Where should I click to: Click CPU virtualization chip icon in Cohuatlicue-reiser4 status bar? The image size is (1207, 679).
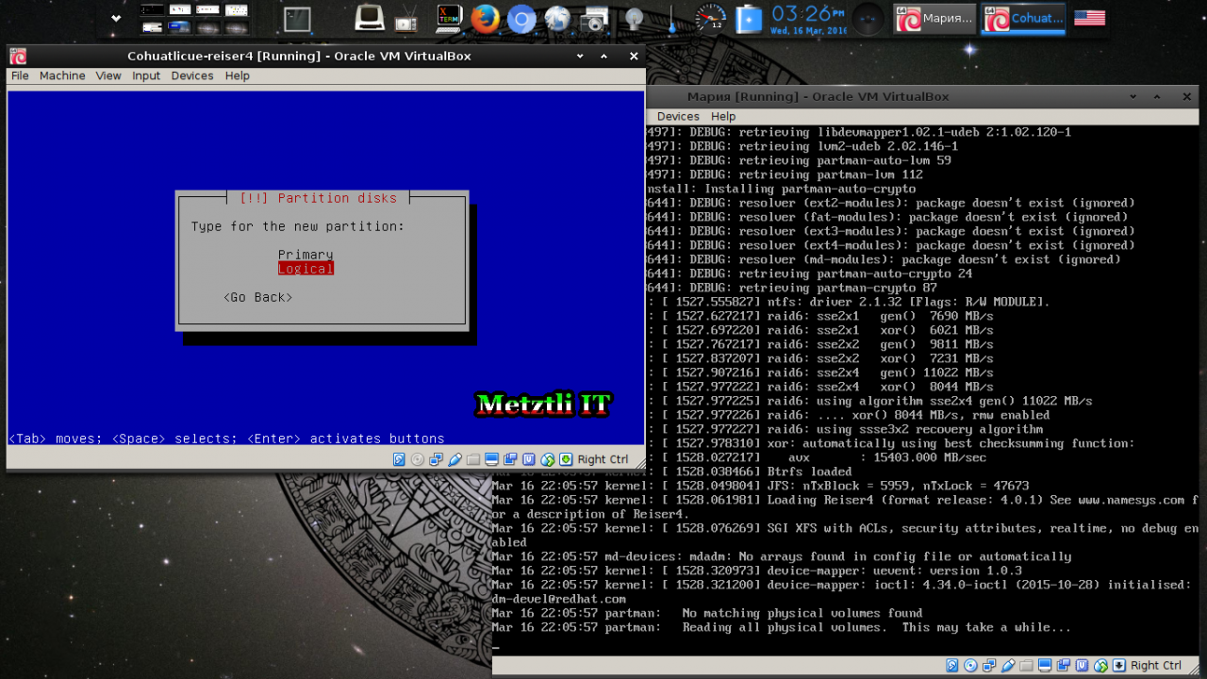point(529,459)
